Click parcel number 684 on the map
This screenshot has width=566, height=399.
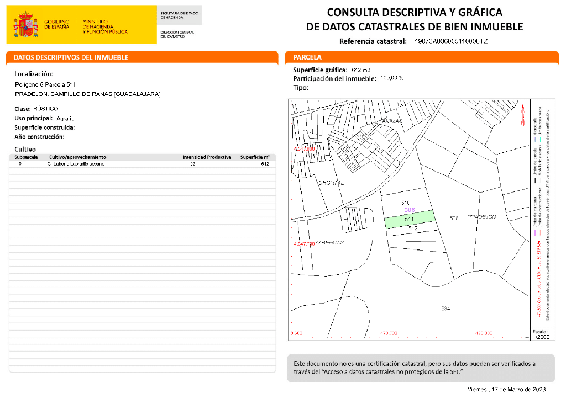click(x=446, y=308)
